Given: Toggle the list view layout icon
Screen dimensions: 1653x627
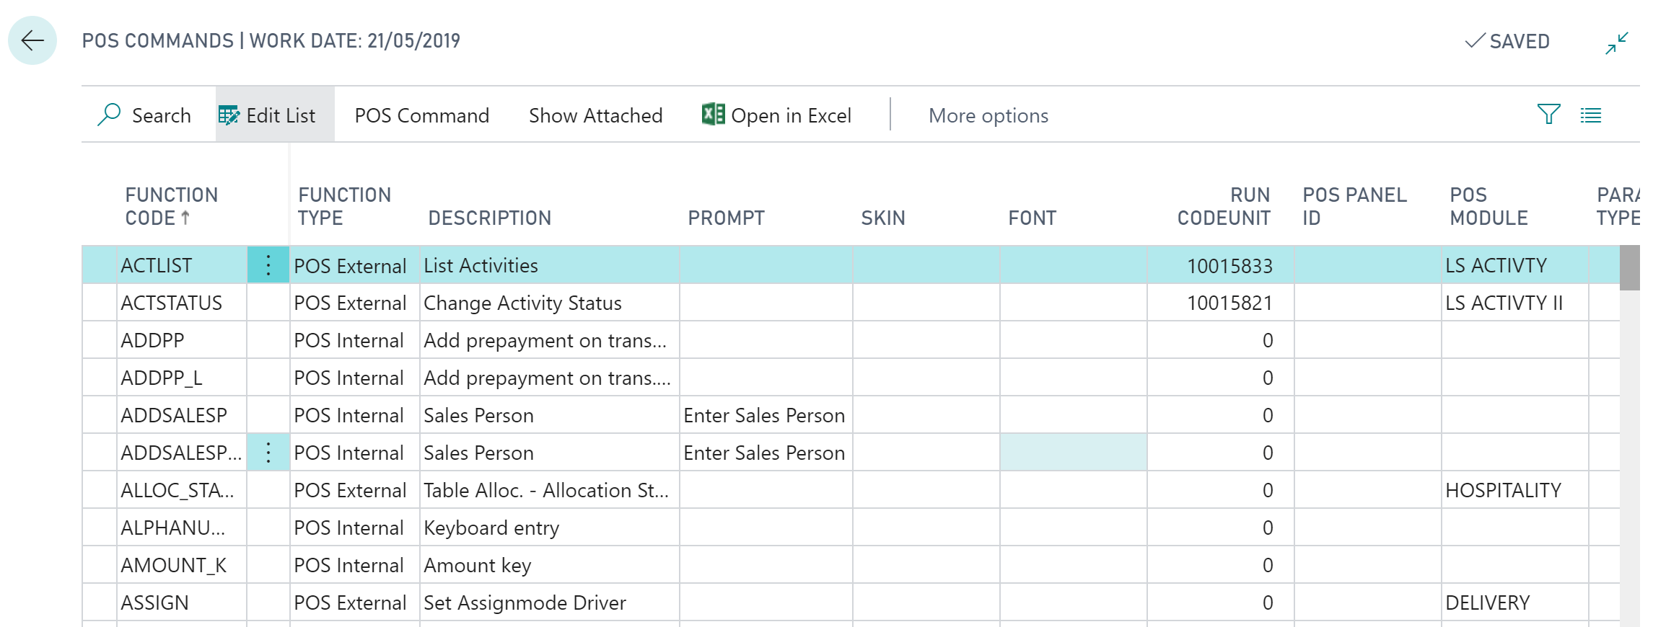Looking at the screenshot, I should (x=1590, y=115).
